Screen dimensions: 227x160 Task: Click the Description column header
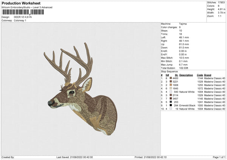point(186,75)
